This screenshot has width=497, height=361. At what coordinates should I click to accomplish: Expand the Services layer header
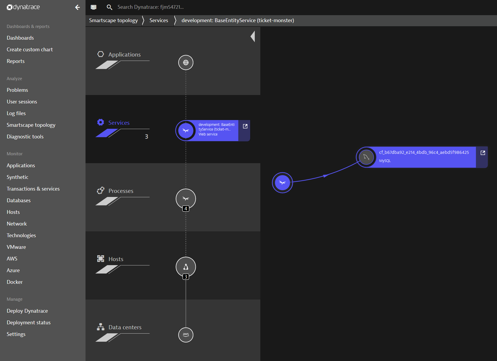pyautogui.click(x=119, y=123)
